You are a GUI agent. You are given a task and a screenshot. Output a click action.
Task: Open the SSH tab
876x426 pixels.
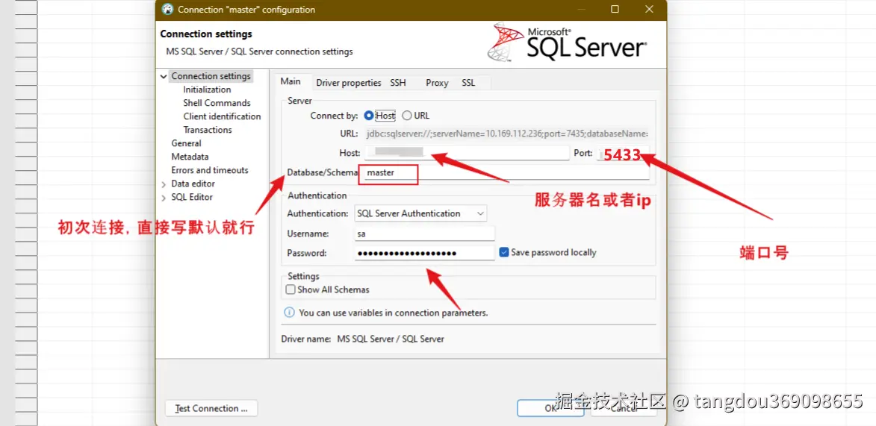pyautogui.click(x=398, y=83)
